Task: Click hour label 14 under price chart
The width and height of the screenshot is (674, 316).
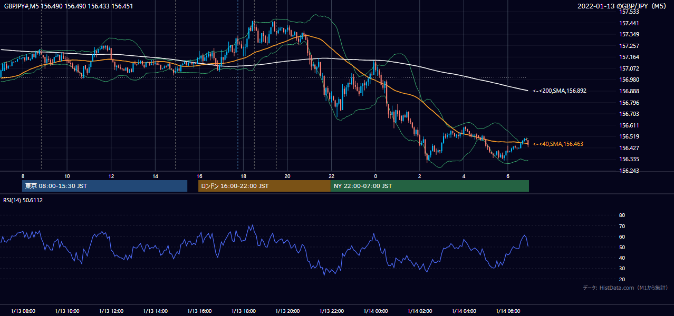Action: (155, 176)
